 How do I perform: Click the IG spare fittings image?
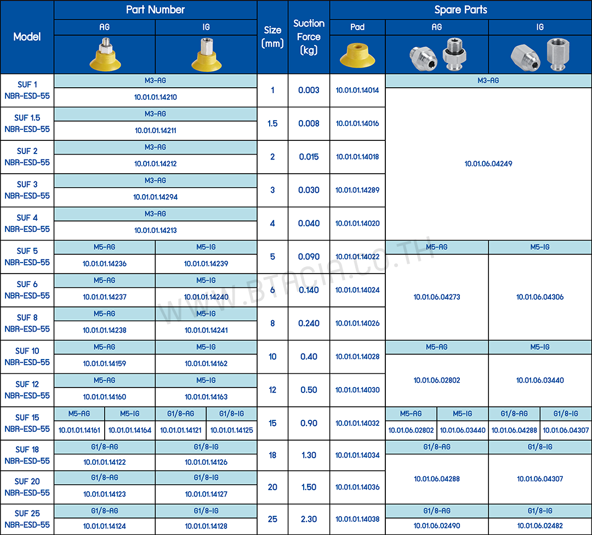(540, 55)
